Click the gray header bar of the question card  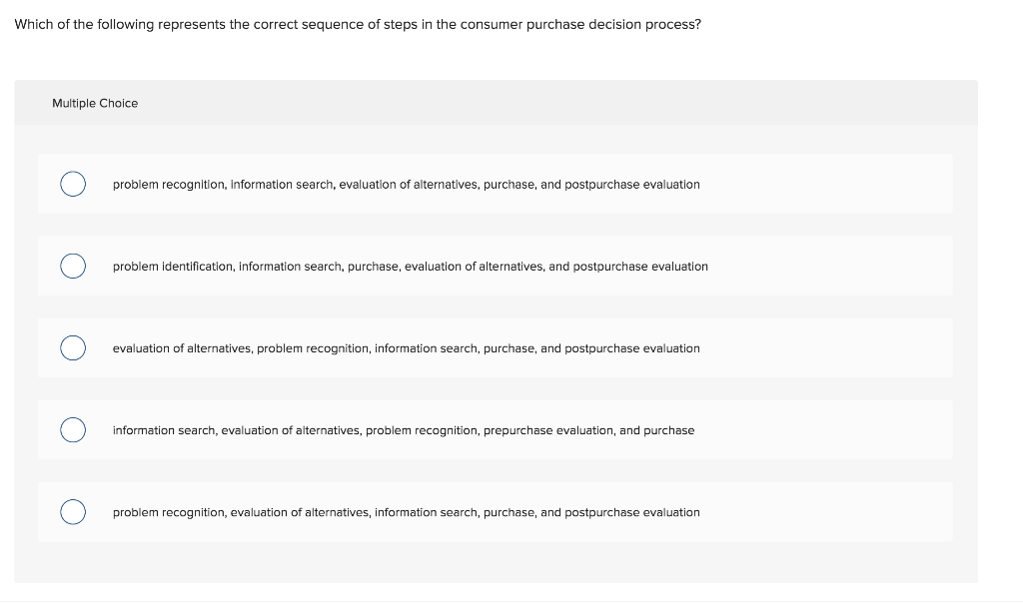pos(500,103)
